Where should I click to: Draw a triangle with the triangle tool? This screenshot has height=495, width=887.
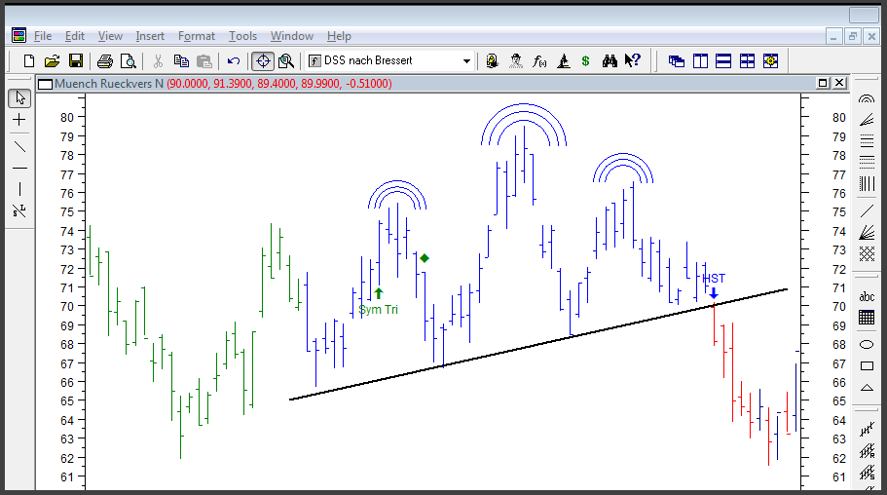click(x=867, y=388)
